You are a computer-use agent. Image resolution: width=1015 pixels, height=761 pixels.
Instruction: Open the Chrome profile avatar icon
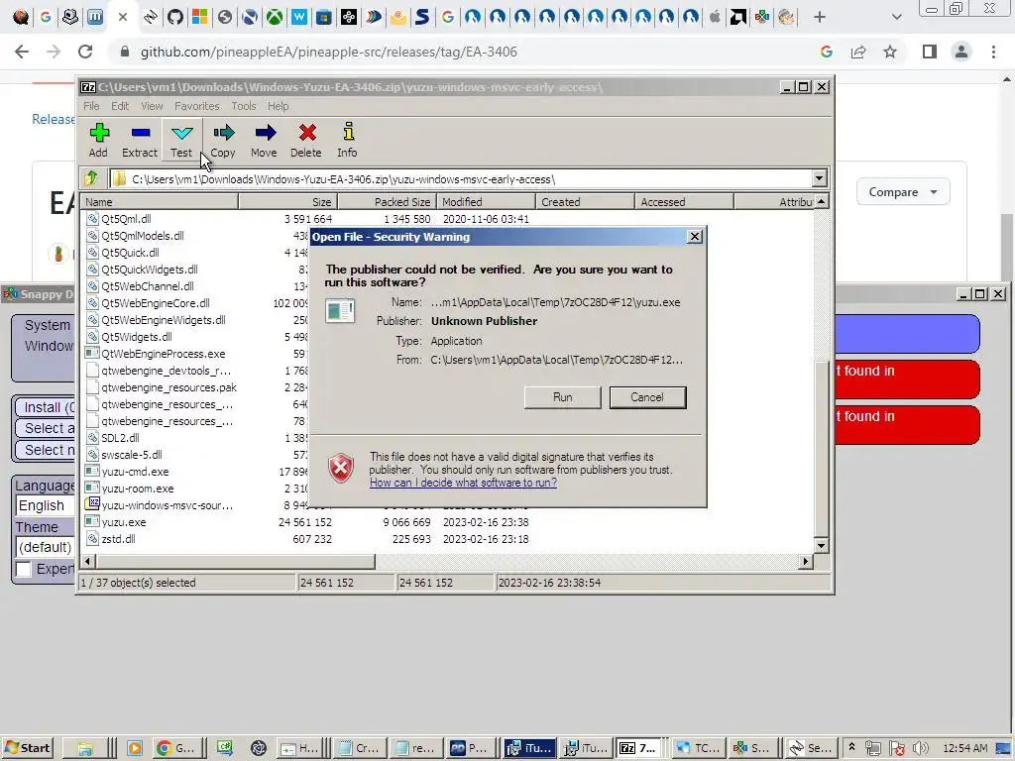pyautogui.click(x=961, y=52)
